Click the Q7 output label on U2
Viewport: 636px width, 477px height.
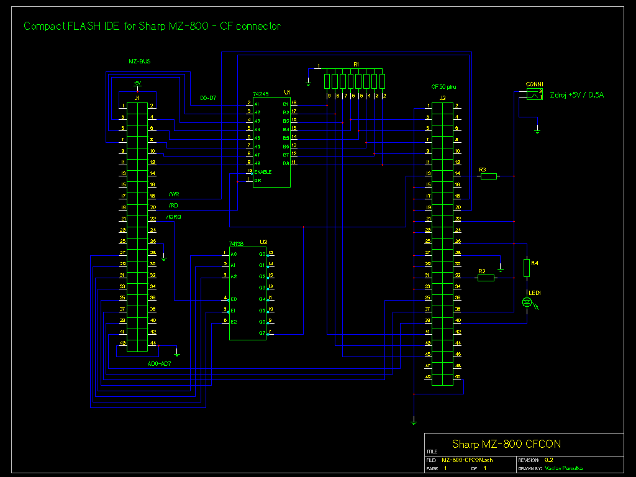(x=262, y=334)
